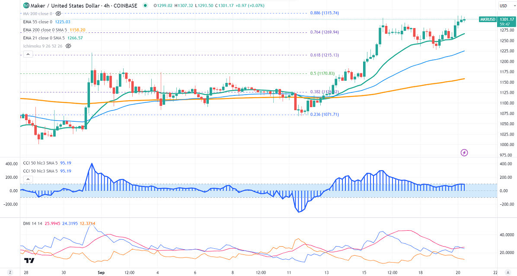Click the TradingView logo
Viewport: 517px width, 276px height.
[29, 261]
